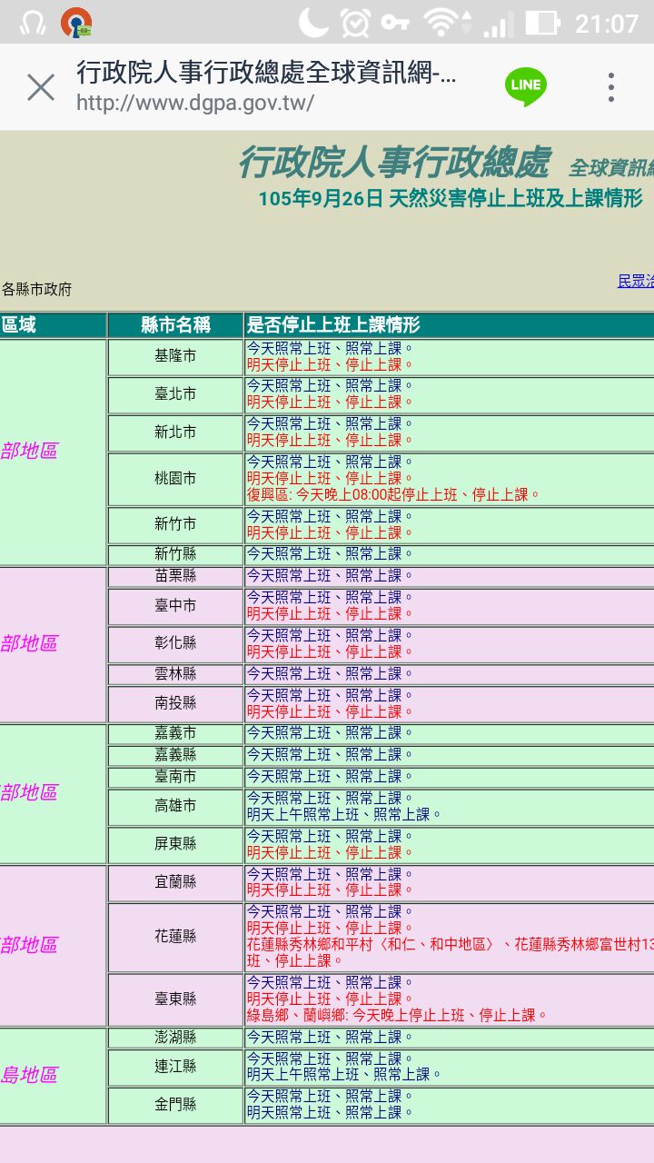Screen dimensions: 654x1163
Task: Tap the 復興區 evening closure notice
Action: click(x=393, y=495)
